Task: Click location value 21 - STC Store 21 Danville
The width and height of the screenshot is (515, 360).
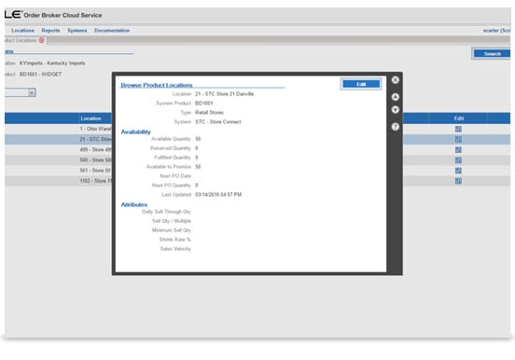Action: [x=224, y=94]
